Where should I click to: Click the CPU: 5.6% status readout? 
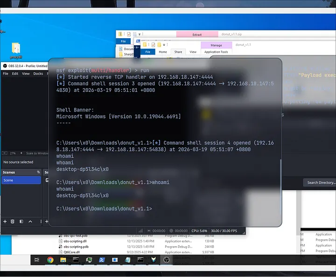(199, 231)
